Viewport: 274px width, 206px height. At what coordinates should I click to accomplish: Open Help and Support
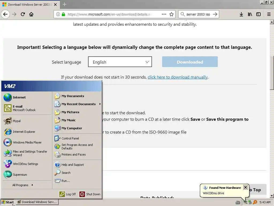[77, 165]
